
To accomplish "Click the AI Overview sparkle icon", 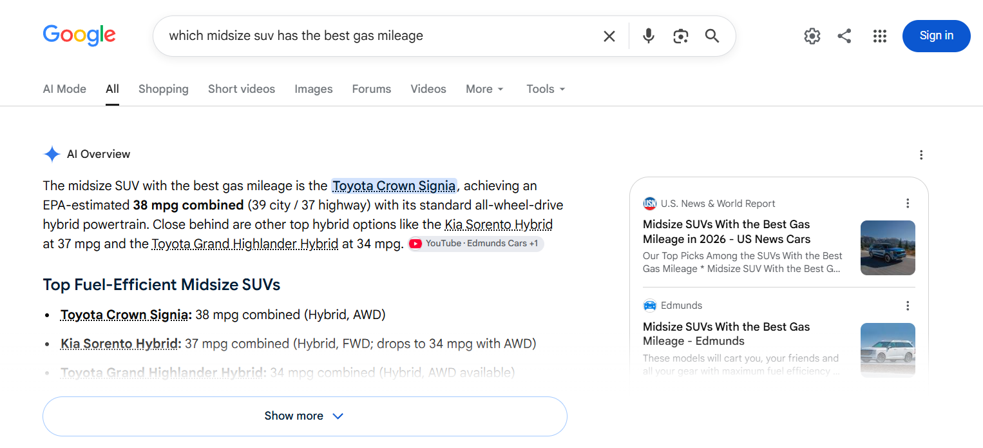I will pyautogui.click(x=52, y=154).
